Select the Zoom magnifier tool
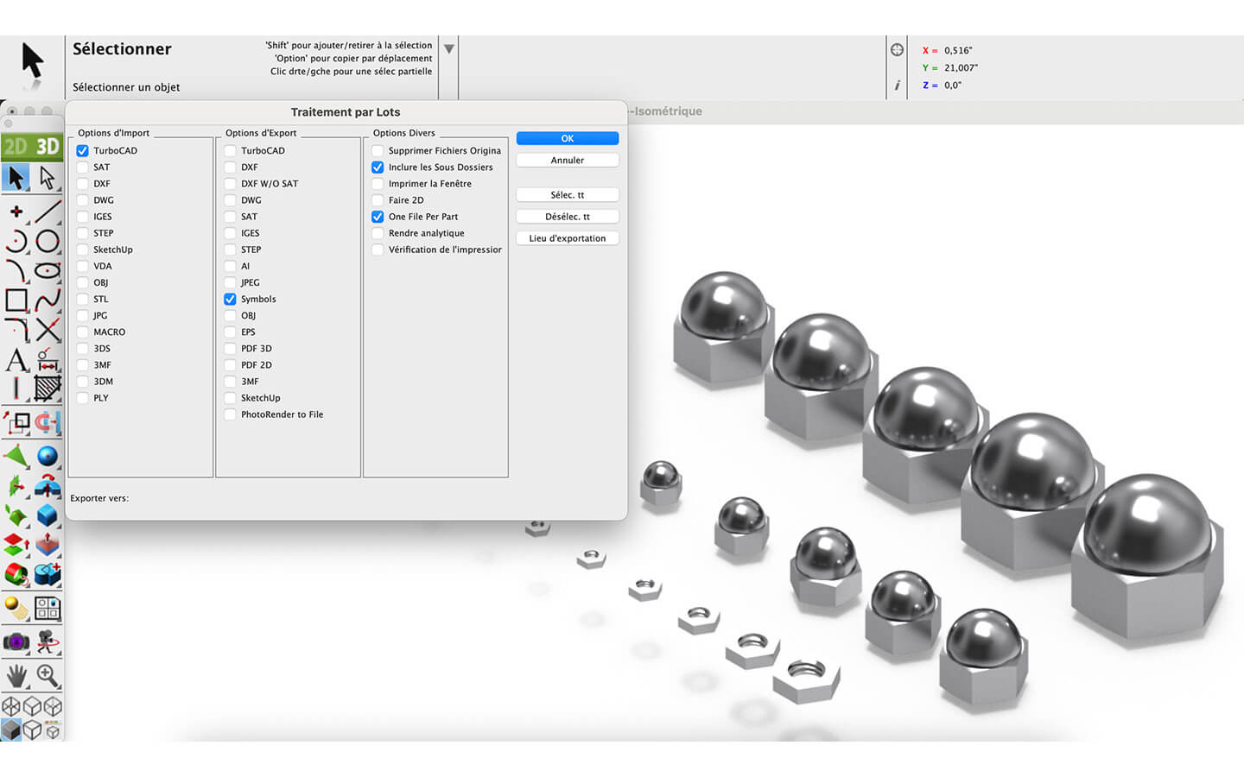This screenshot has width=1244, height=777. [x=48, y=674]
